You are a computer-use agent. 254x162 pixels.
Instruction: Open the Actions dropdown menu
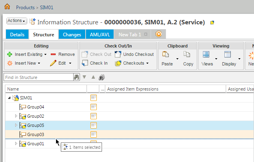point(16,21)
